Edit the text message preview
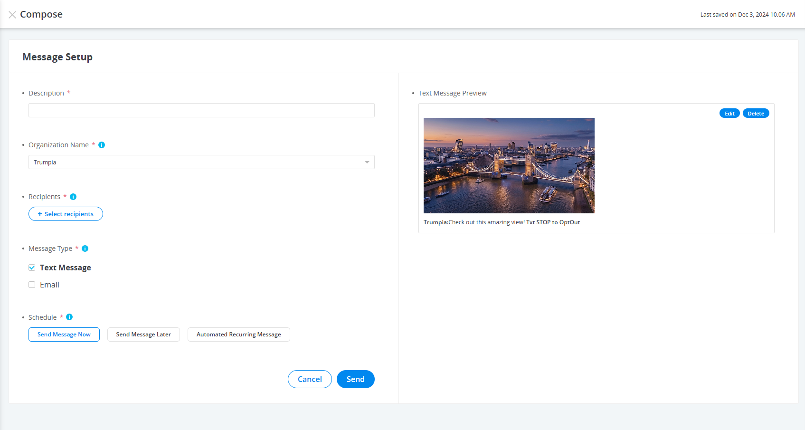This screenshot has width=805, height=430. (729, 113)
